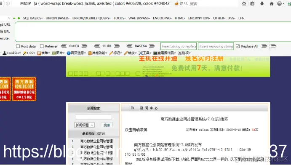This screenshot has height=165, width=291.
Task: Click the green 免费试用7天 banner
Action: (x=168, y=67)
